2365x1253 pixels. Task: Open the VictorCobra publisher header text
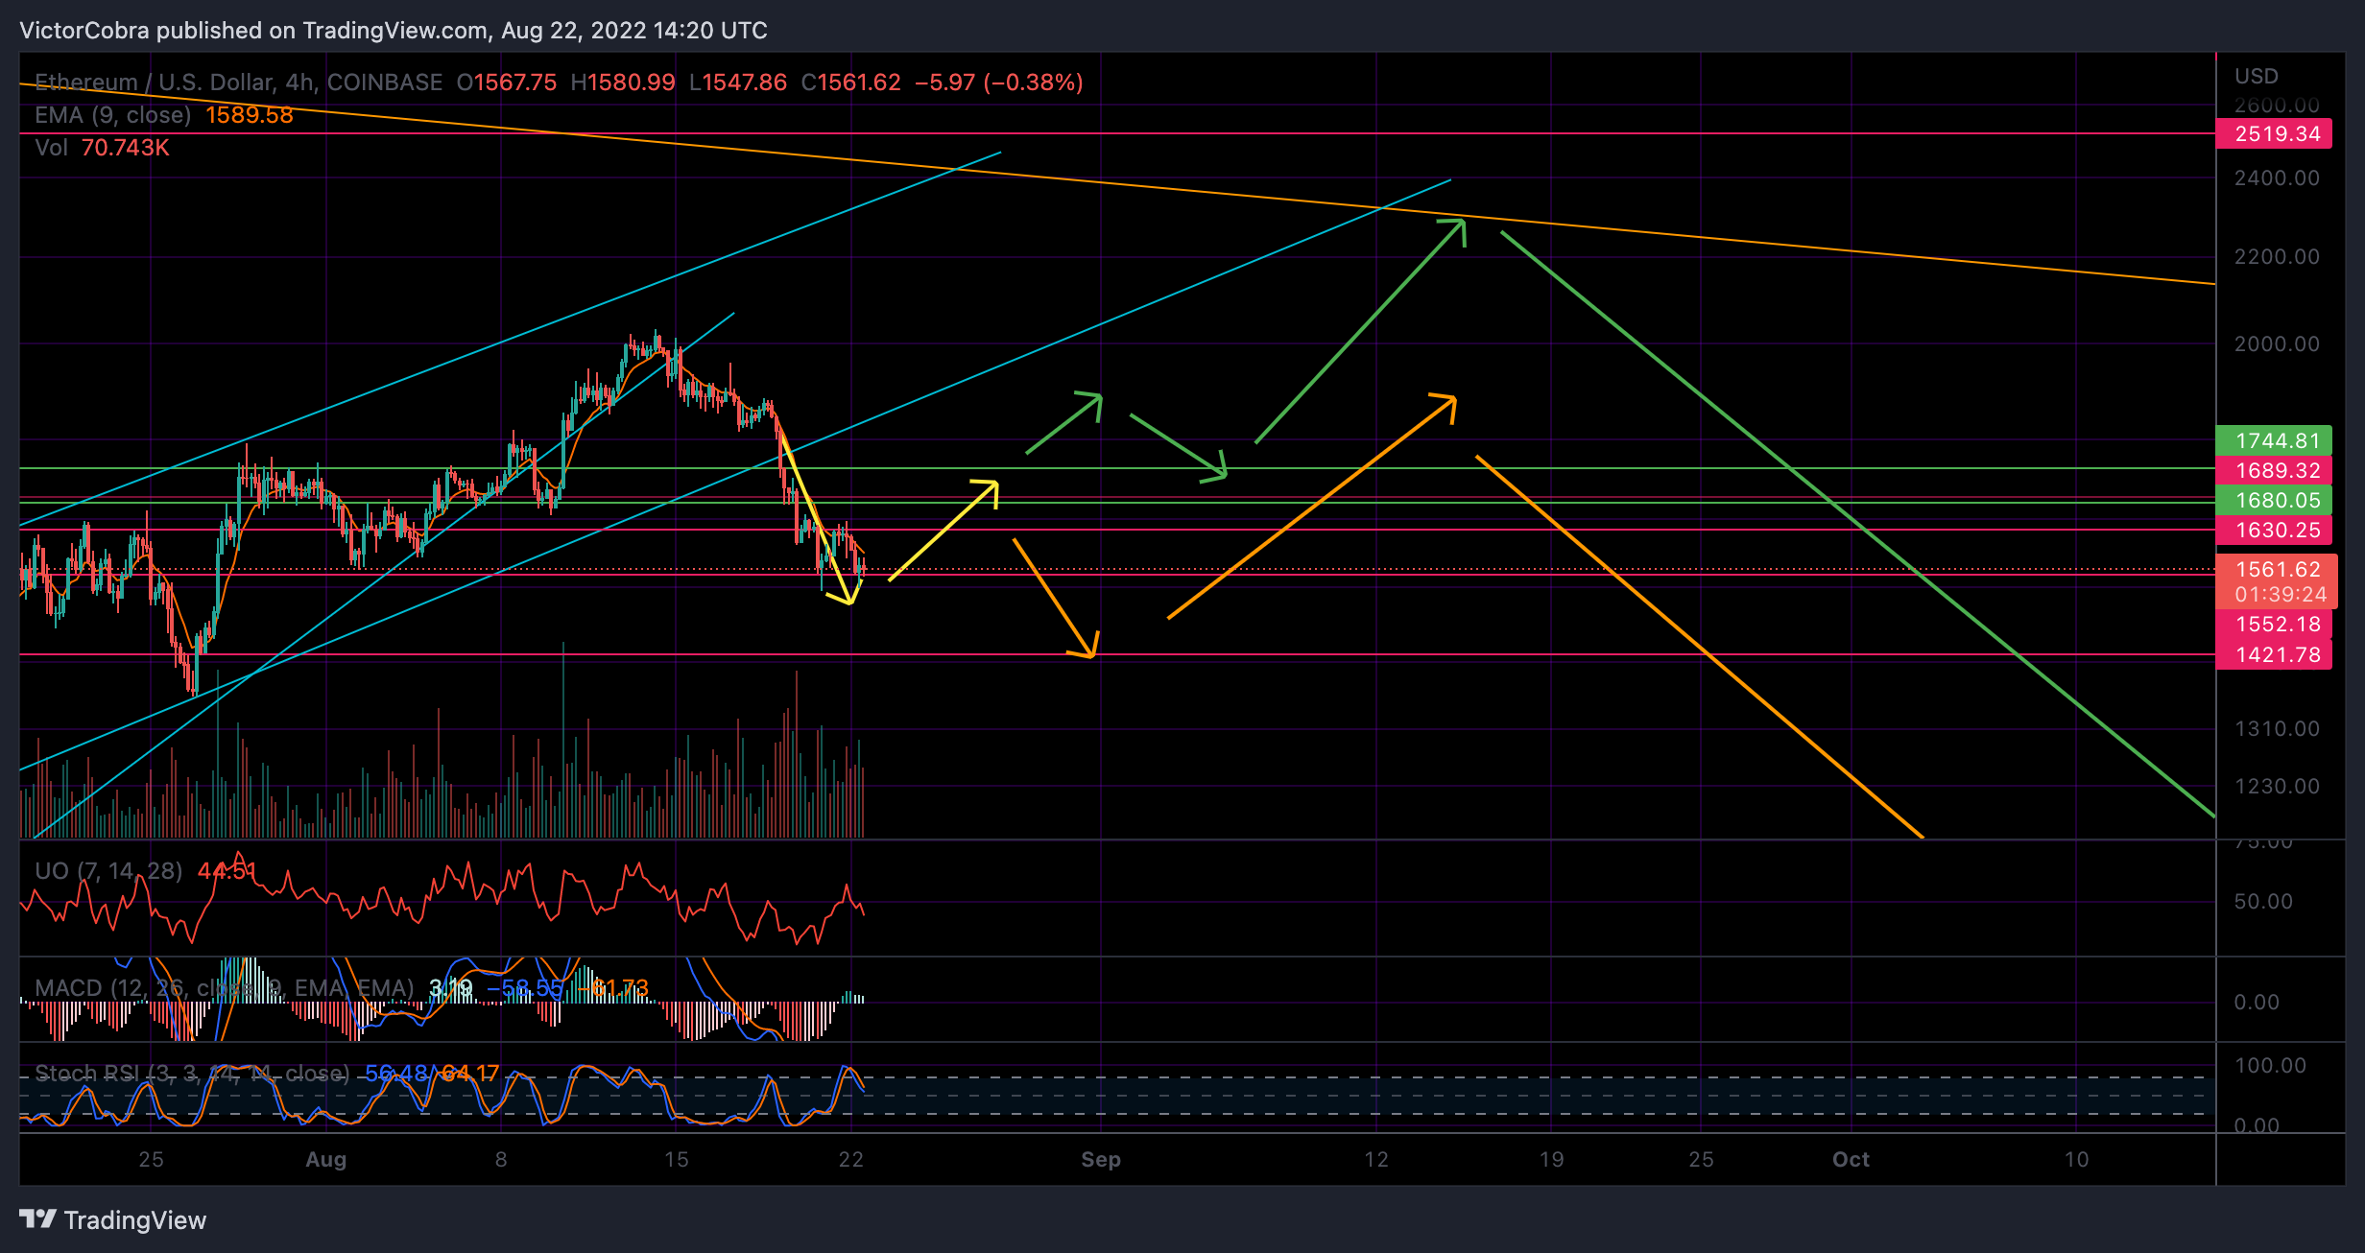393,31
